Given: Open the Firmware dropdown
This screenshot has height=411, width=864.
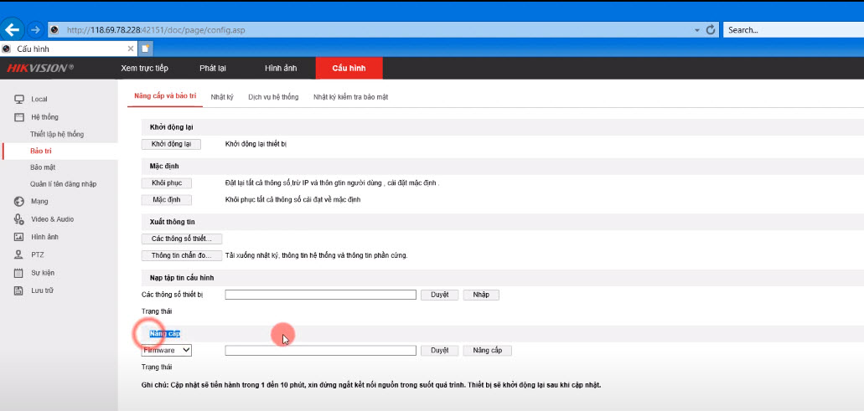Looking at the screenshot, I should coord(167,351).
